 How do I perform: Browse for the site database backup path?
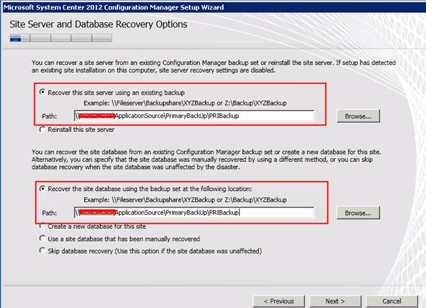(358, 213)
